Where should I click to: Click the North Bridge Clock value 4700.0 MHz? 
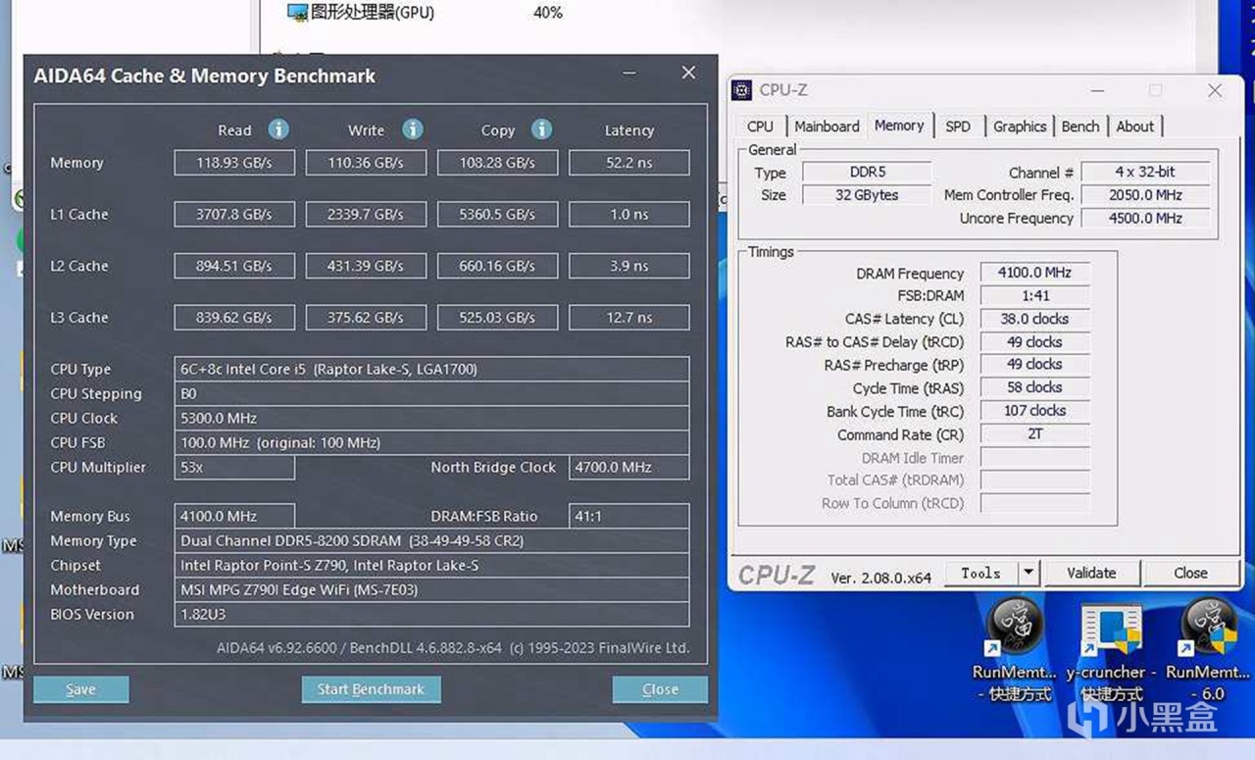click(x=629, y=468)
